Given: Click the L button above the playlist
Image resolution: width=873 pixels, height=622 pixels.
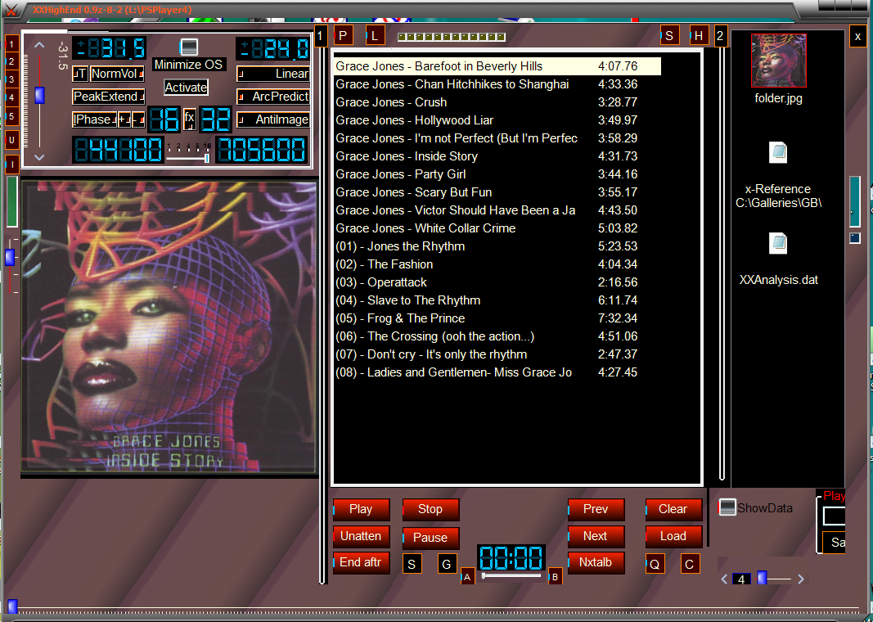Looking at the screenshot, I should tap(375, 36).
